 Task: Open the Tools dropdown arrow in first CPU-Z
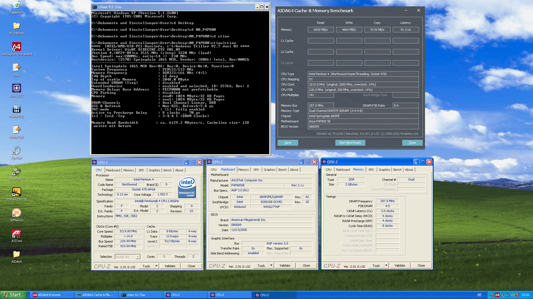(x=156, y=266)
